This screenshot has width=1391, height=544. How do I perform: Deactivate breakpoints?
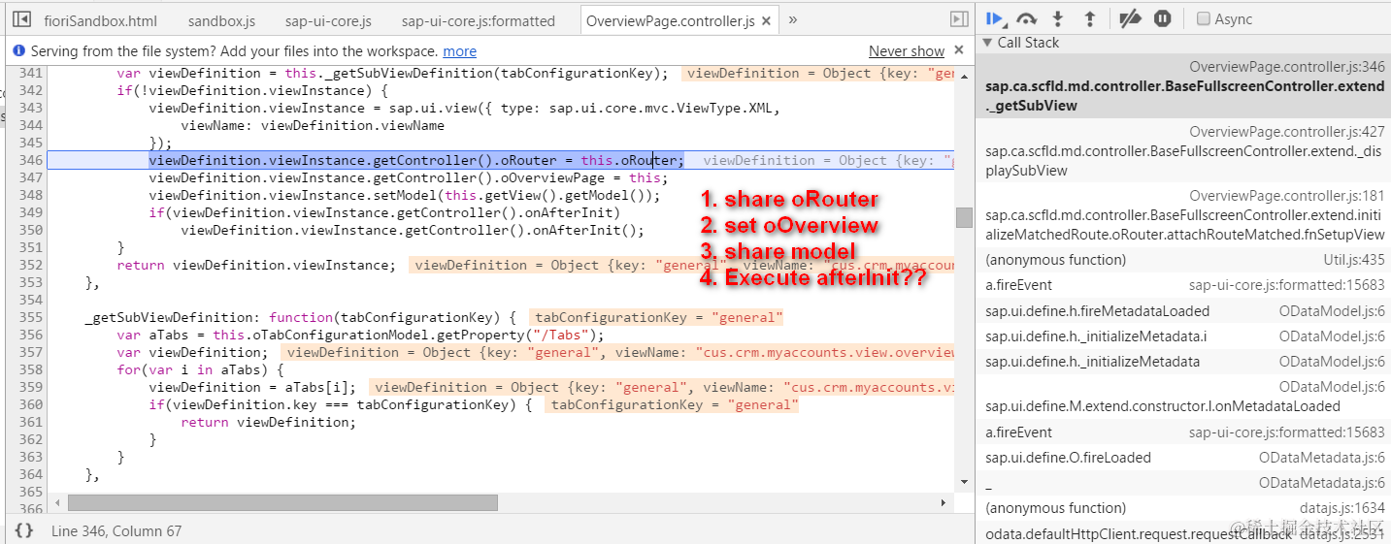tap(1130, 18)
